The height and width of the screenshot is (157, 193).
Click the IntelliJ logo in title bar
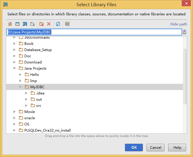click(x=5, y=4)
